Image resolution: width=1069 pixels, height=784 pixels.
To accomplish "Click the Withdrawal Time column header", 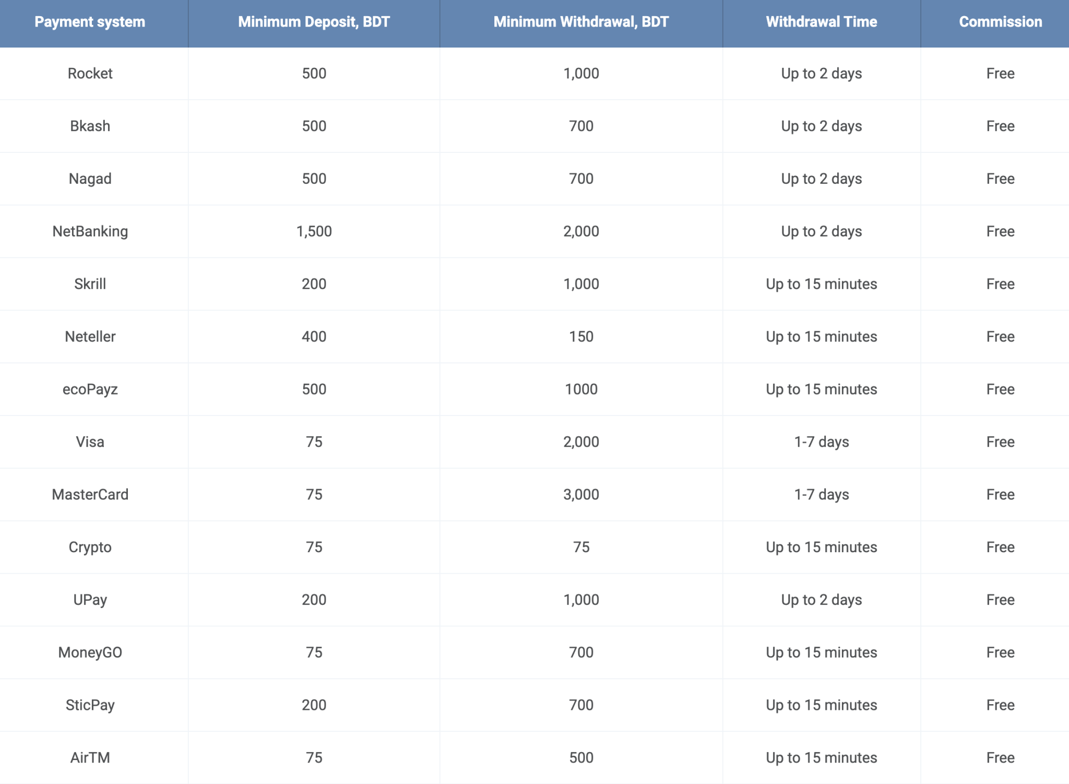I will [821, 22].
